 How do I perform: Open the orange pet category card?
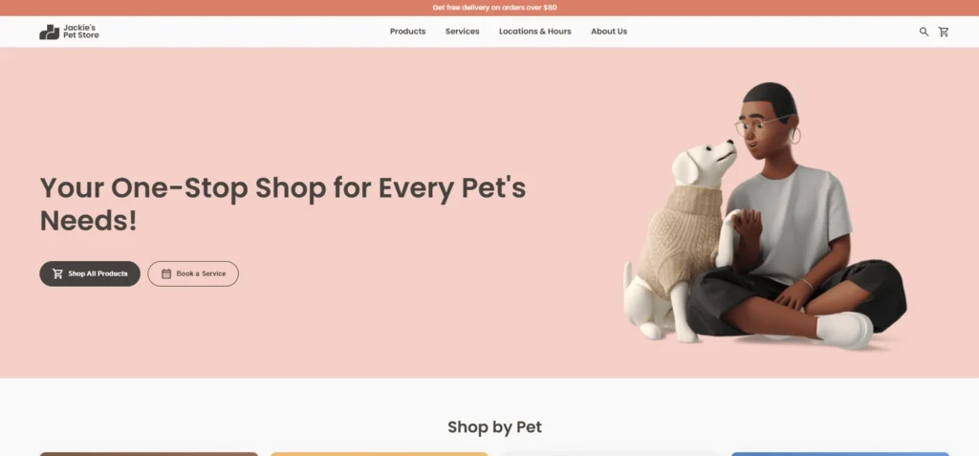coord(379,454)
